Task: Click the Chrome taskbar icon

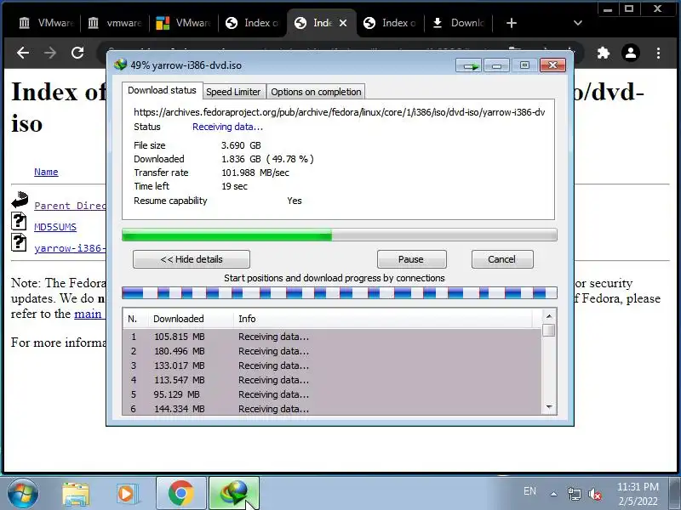Action: click(x=181, y=493)
